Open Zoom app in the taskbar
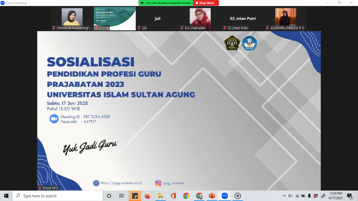358x201 pixels. 225,196
